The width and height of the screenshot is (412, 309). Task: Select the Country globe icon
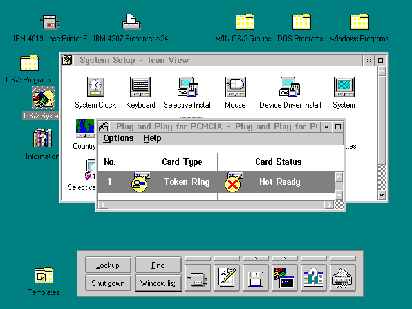(85, 128)
